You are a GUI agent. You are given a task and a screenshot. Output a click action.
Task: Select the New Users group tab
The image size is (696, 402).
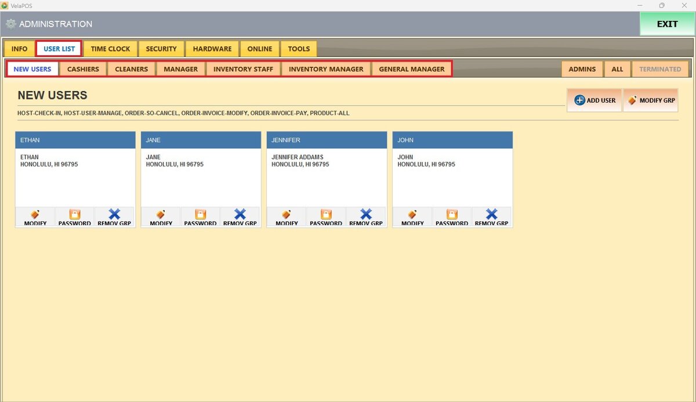32,69
